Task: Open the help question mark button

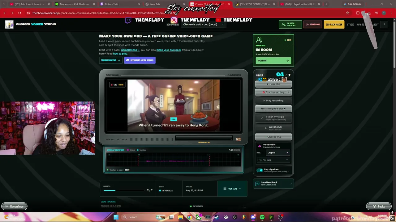Action: pyautogui.click(x=384, y=24)
